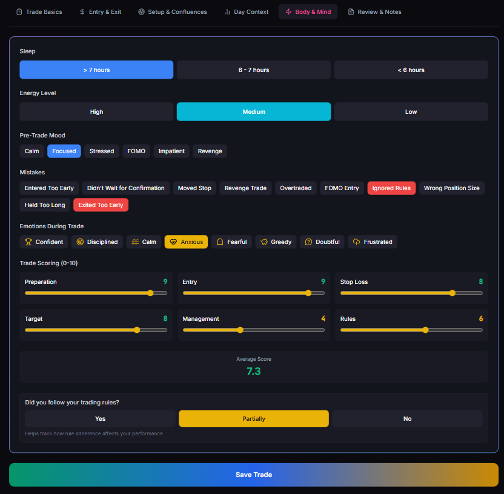Screen dimensions: 504x494
Task: Click the waves icon on Calm emotion
Action: pyautogui.click(x=135, y=242)
